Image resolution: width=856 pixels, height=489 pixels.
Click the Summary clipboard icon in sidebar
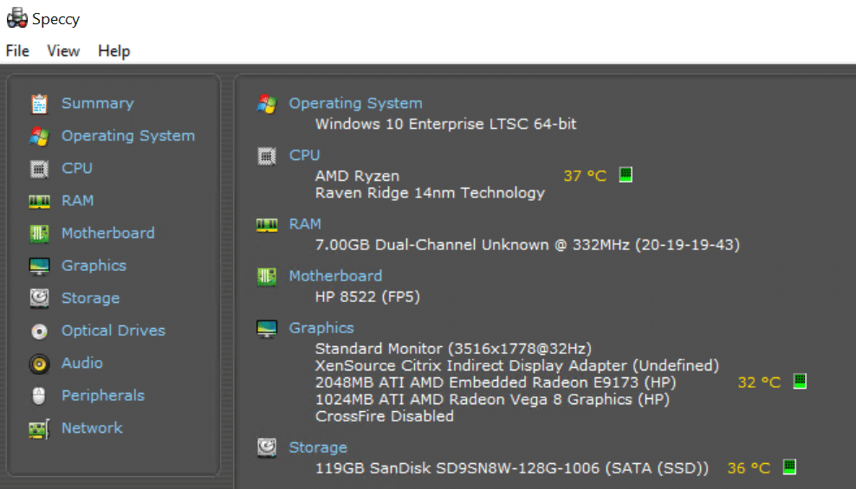(39, 104)
